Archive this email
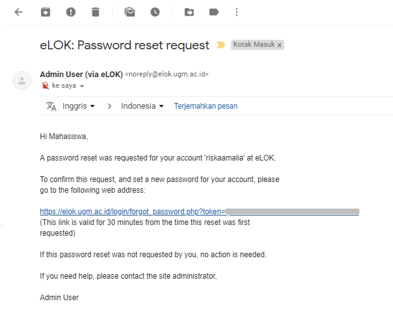 [46, 12]
